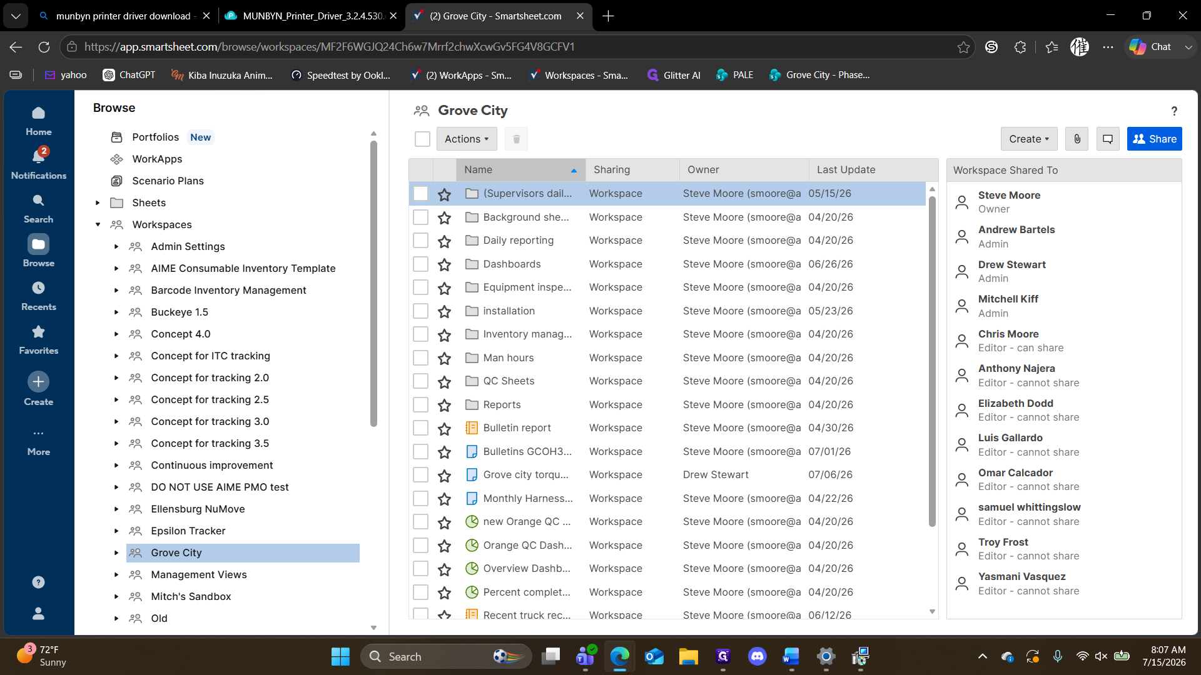The width and height of the screenshot is (1201, 675).
Task: Sort by the Name column header
Action: 520,169
